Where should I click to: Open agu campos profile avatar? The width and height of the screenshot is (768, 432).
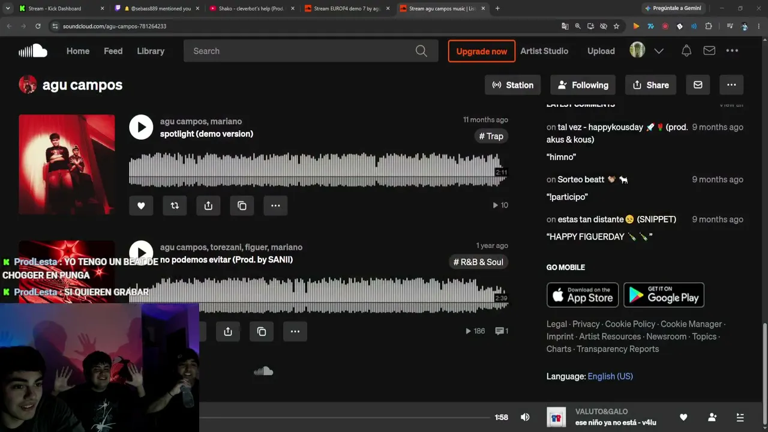tap(28, 85)
